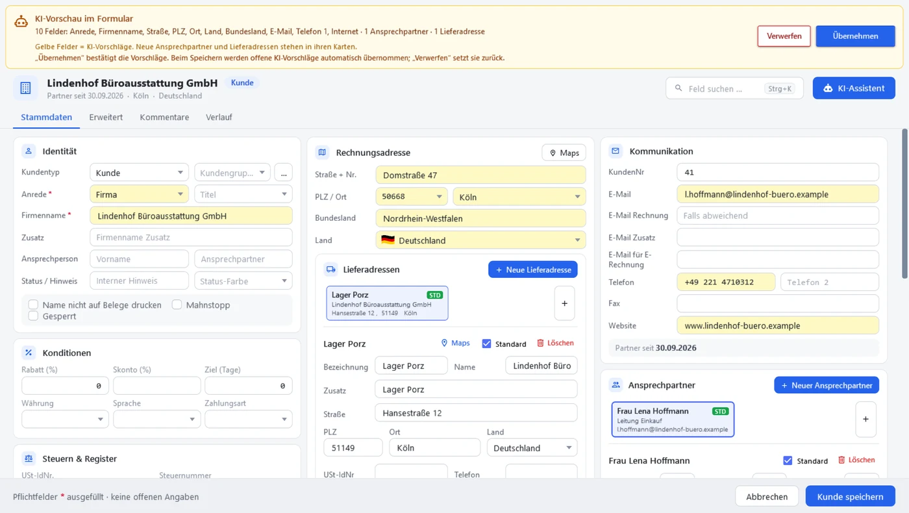Enable Name nicht auf Belege drucken
Screen dimensions: 909x513
(x=33, y=305)
